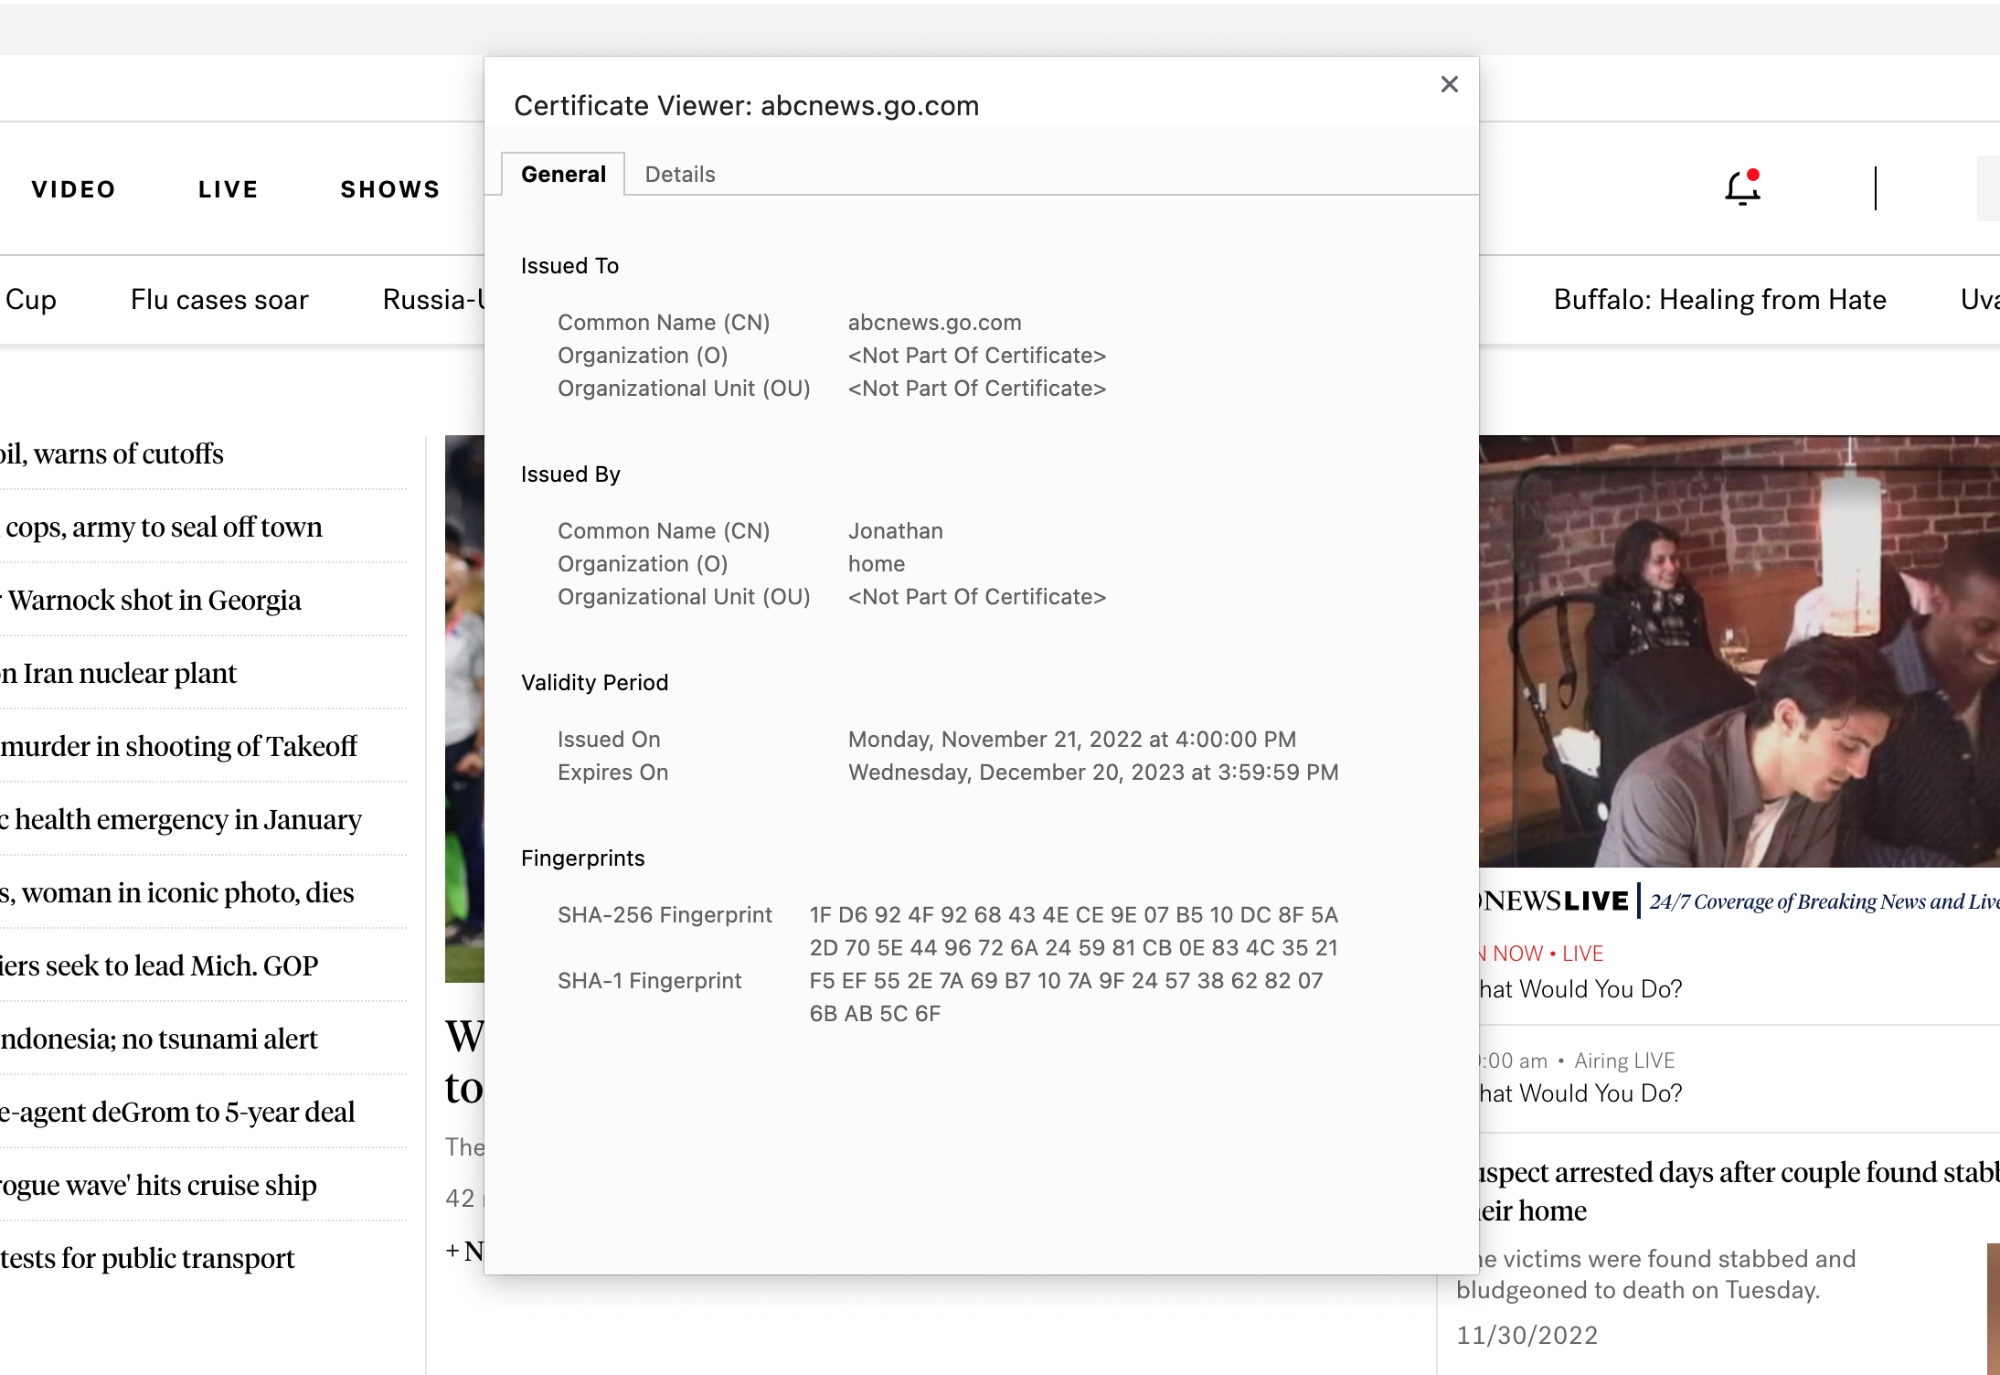This screenshot has width=2000, height=1375.
Task: Open the partially hidden 'Russia-' topic link
Action: [x=433, y=300]
